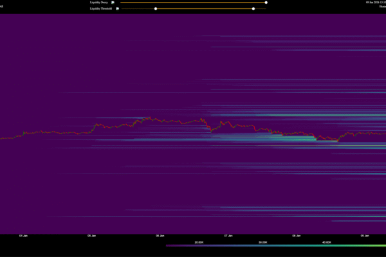Click the 09 Jan date axis label
Viewport: 386px width, 257px height.
(365, 236)
